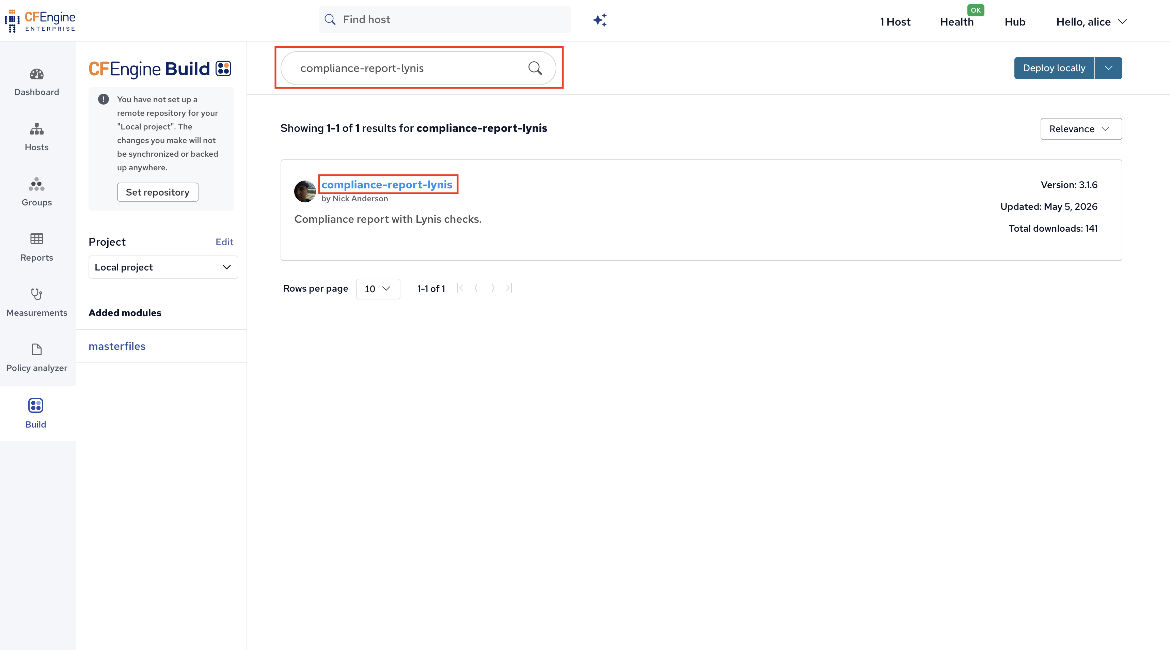Open the Build sidebar icon

pos(35,405)
